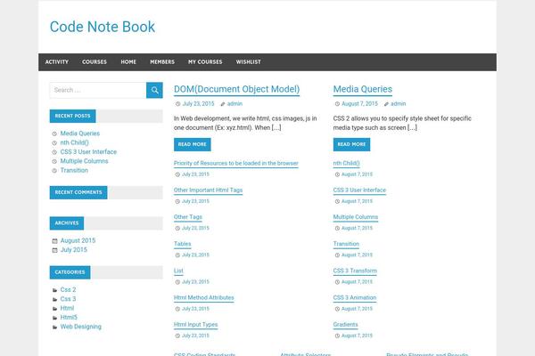This screenshot has height=356, width=535.
Task: Click clock icon next to sidebar CSS 3 User Interface
Action: pos(54,152)
